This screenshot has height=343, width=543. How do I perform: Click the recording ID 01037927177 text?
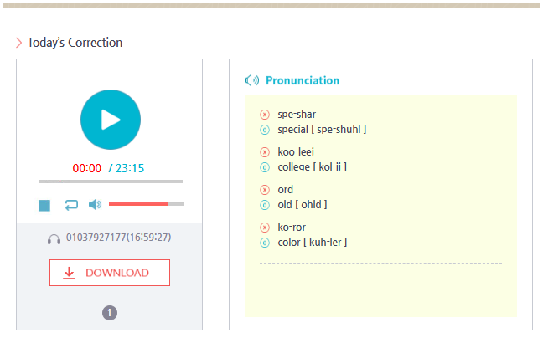pyautogui.click(x=118, y=238)
